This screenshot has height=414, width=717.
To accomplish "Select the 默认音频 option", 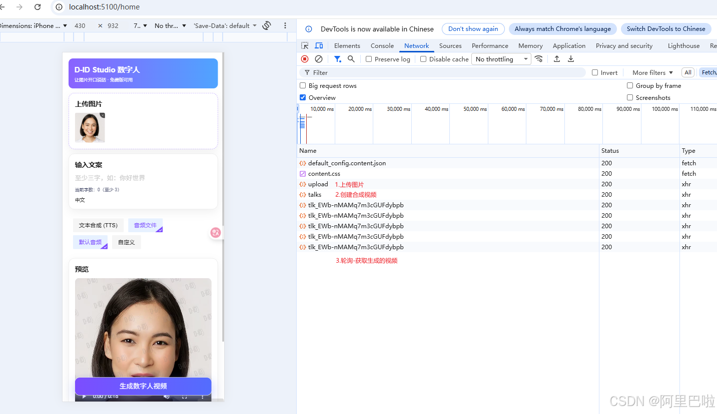I will [91, 242].
